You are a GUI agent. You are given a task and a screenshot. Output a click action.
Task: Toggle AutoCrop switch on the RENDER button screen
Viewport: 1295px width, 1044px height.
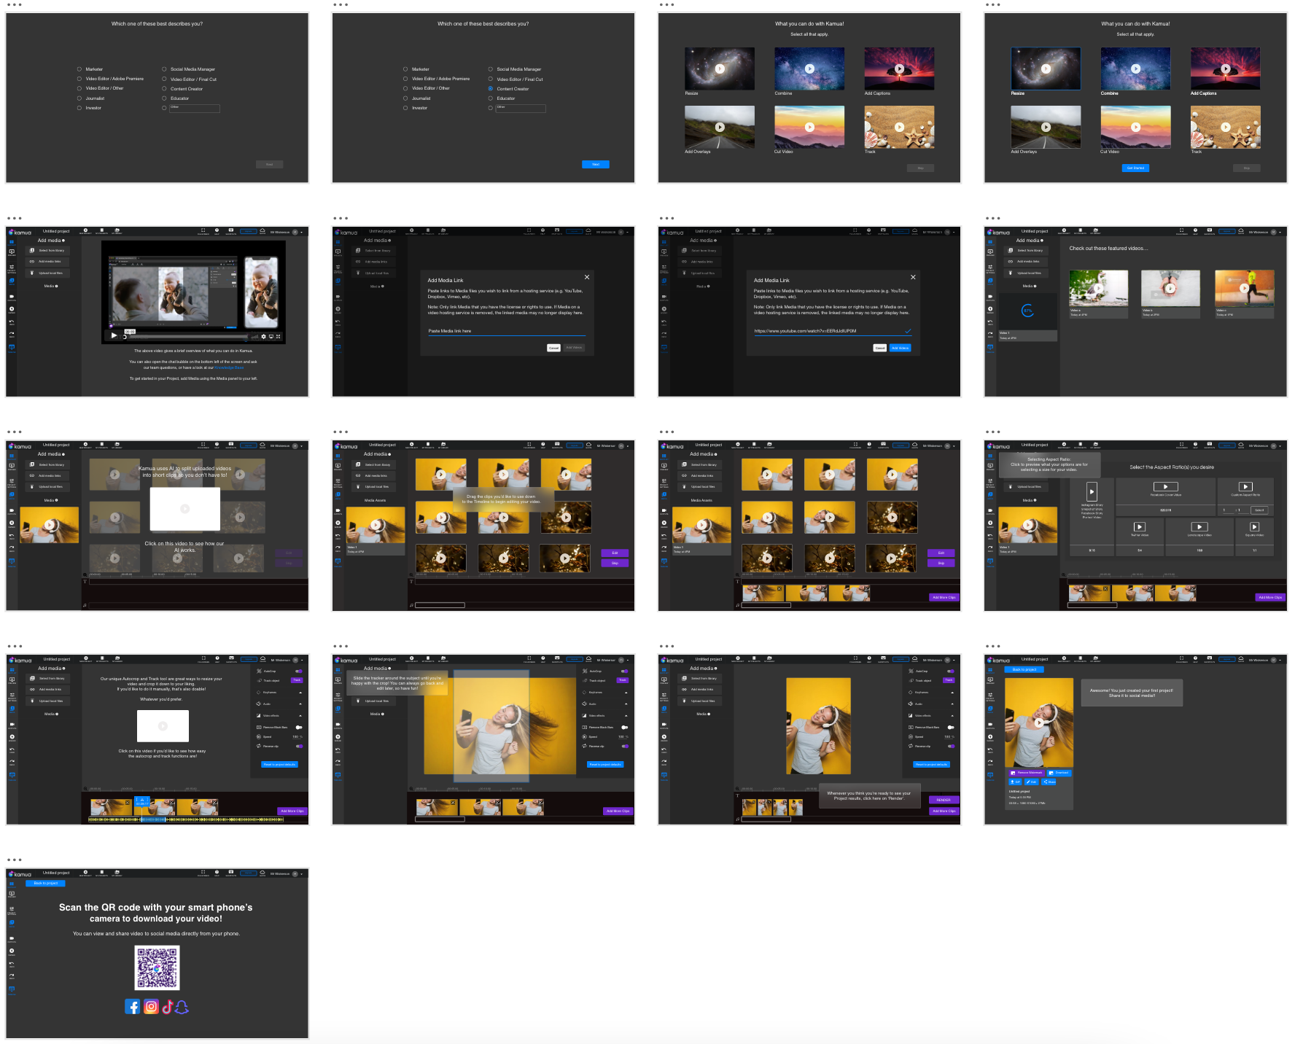point(951,671)
